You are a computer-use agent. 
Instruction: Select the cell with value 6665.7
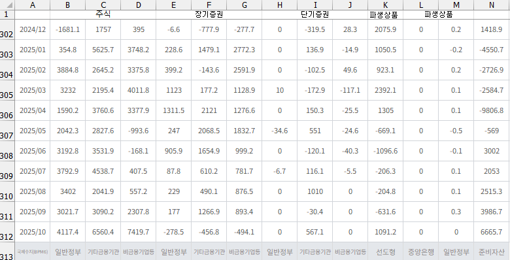[x=492, y=232]
